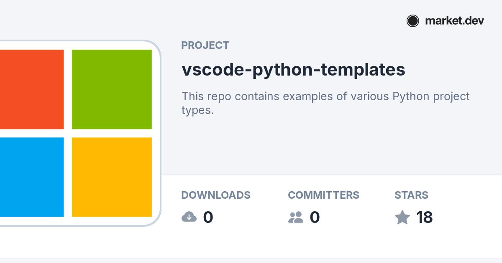
Task: Select the STARS label
Action: tap(411, 195)
